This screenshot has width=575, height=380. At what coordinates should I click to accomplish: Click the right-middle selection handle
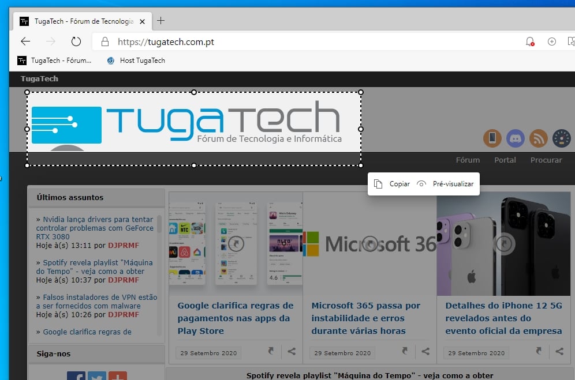coord(361,129)
